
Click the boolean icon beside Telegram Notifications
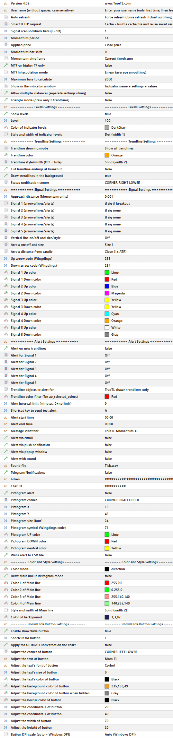6,473
